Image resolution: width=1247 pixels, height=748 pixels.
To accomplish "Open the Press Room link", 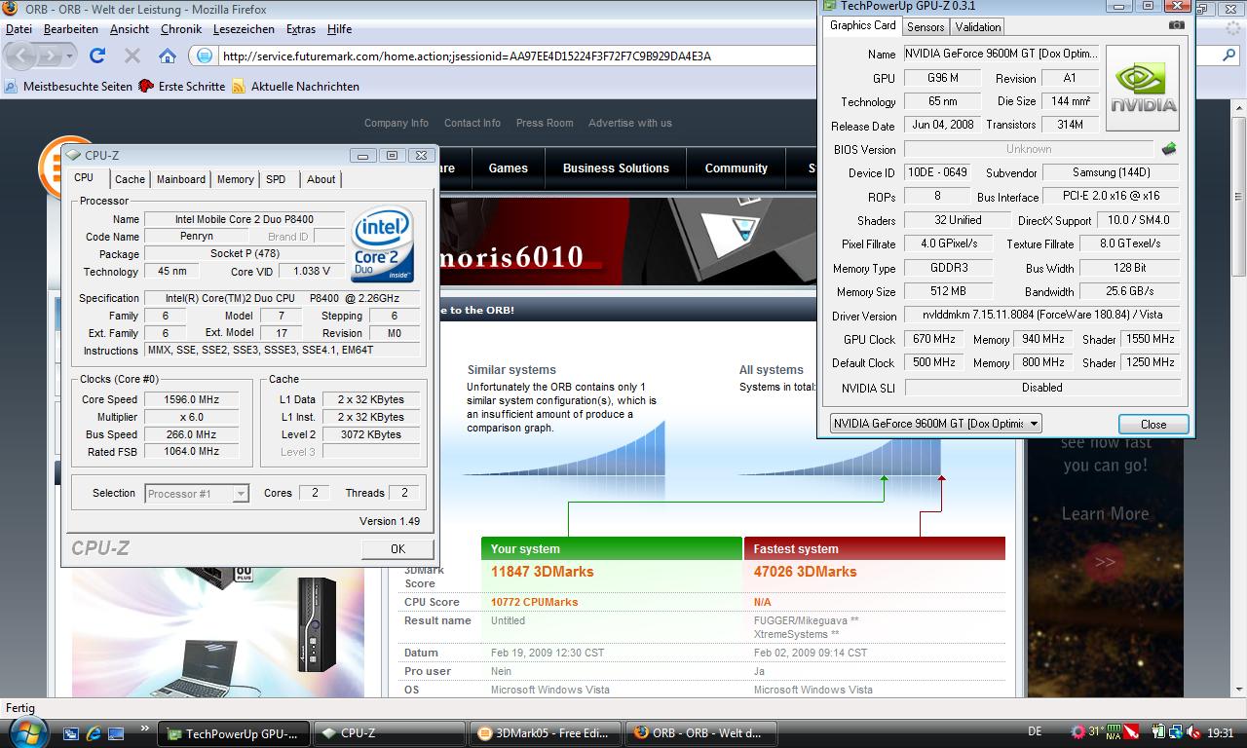I will (545, 124).
